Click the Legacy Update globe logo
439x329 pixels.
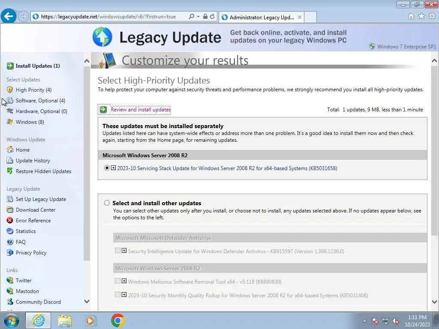pos(102,37)
